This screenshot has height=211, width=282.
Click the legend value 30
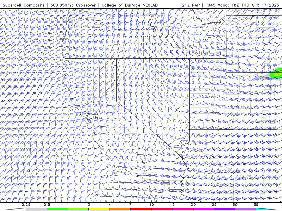point(235,205)
